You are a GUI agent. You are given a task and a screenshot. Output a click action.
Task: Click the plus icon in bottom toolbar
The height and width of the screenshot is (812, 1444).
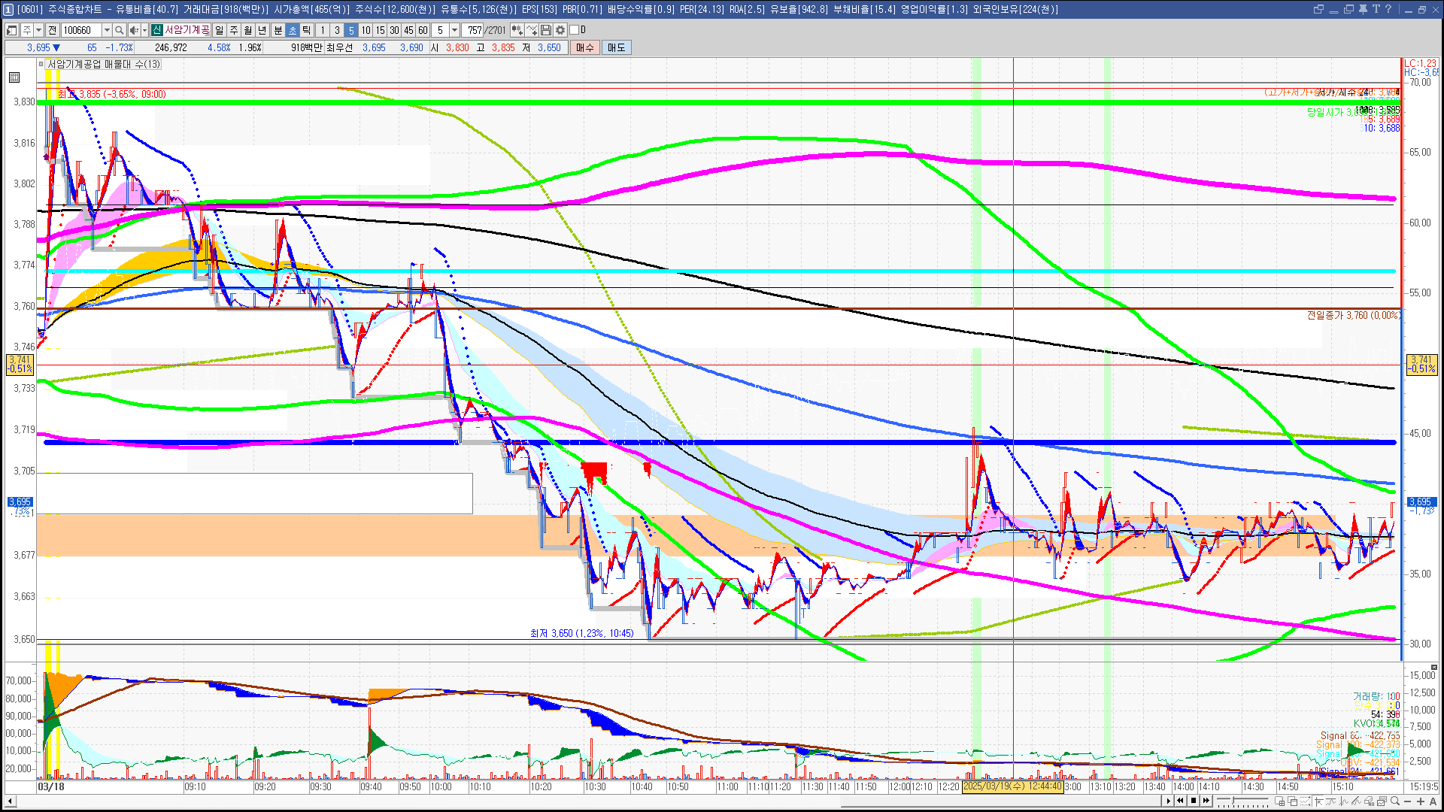pyautogui.click(x=1421, y=801)
